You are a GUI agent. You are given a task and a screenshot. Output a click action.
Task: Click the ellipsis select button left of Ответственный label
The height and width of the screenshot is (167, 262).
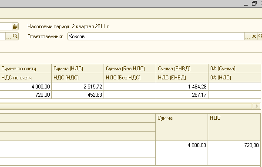coord(9,36)
